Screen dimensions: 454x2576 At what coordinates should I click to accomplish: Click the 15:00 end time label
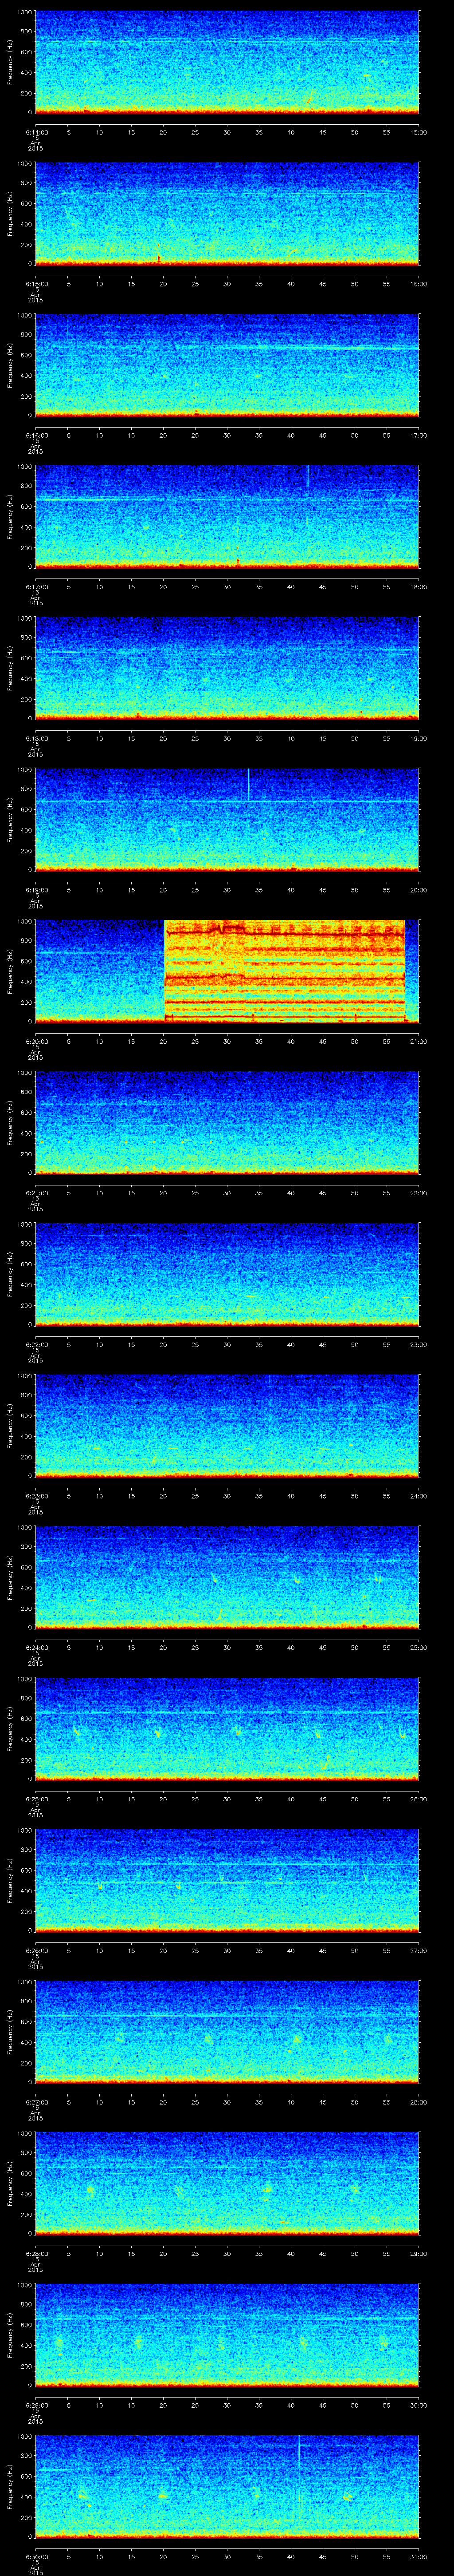tap(419, 132)
